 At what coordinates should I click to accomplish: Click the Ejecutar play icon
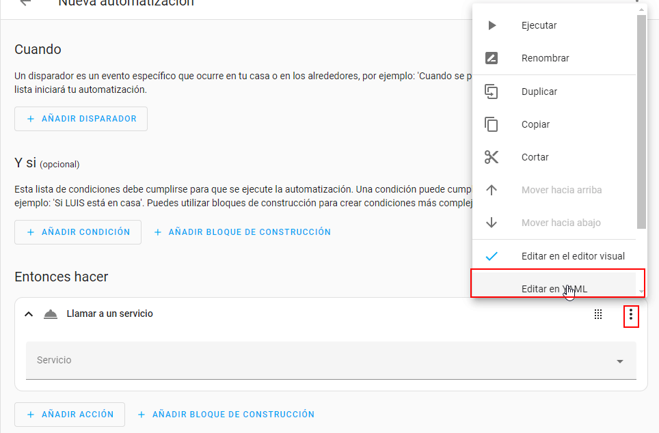click(x=492, y=25)
